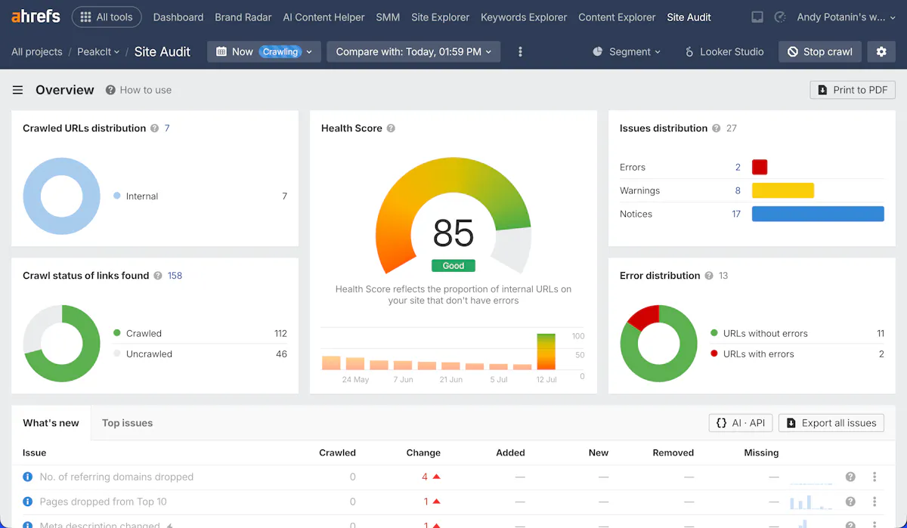Open Compare with Today 01:59 PM dropdown
This screenshot has width=907, height=528.
pos(413,51)
